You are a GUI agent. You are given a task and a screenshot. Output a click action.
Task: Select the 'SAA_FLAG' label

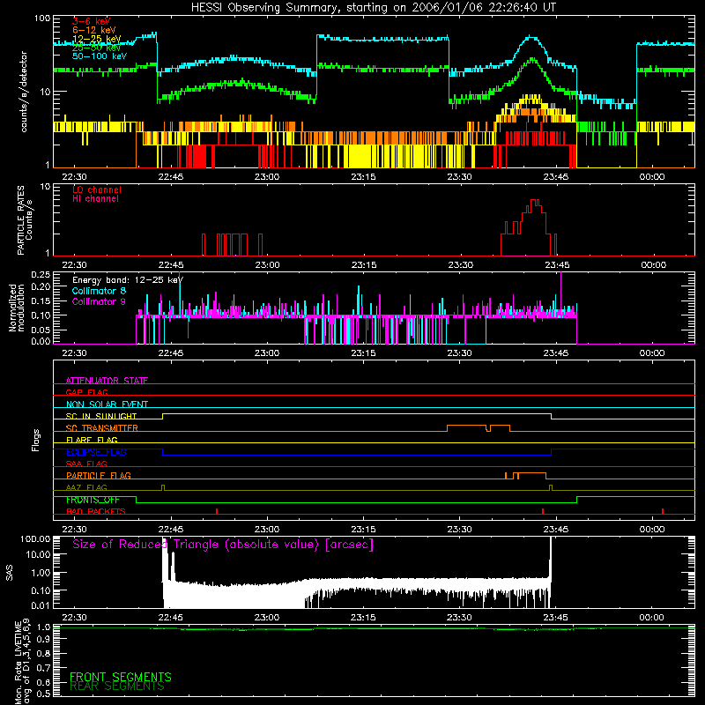[86, 464]
